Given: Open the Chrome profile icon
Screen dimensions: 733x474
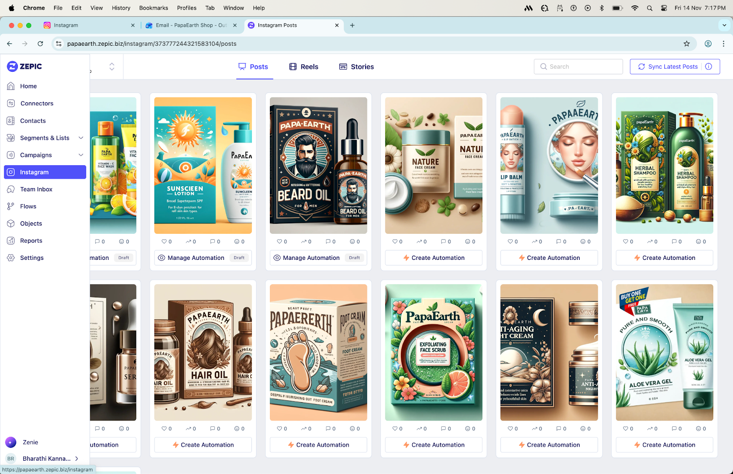Looking at the screenshot, I should pyautogui.click(x=708, y=43).
